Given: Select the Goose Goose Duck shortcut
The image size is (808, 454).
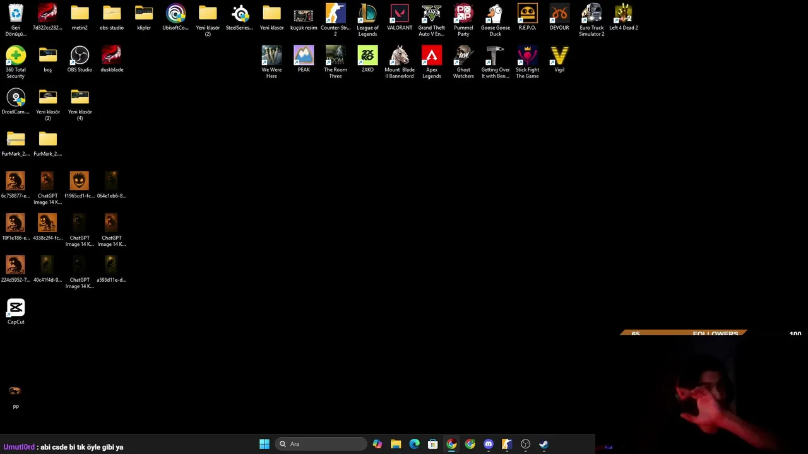Looking at the screenshot, I should (496, 20).
